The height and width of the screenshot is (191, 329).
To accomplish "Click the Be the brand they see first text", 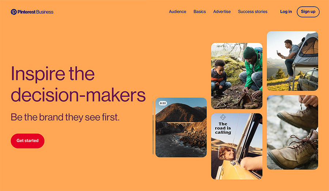I will click(65, 117).
